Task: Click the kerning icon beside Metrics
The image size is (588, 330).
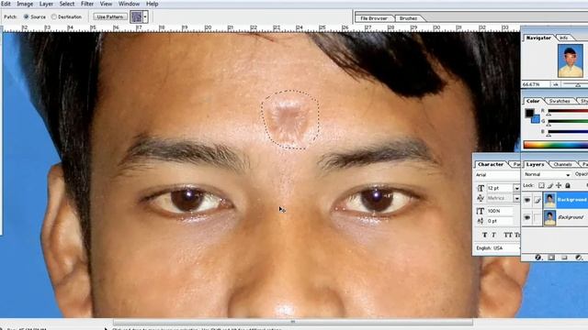Action: point(481,198)
